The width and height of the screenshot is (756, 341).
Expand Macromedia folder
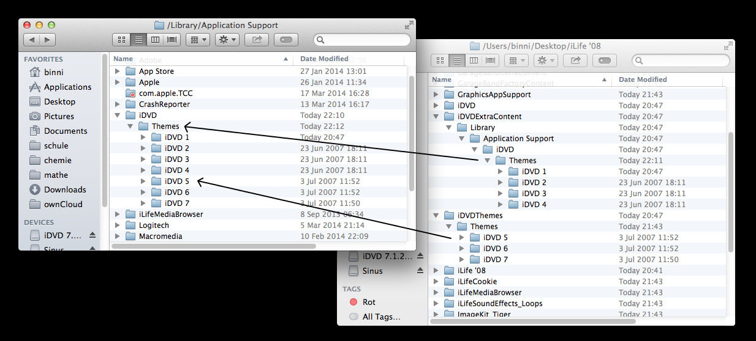click(x=118, y=237)
